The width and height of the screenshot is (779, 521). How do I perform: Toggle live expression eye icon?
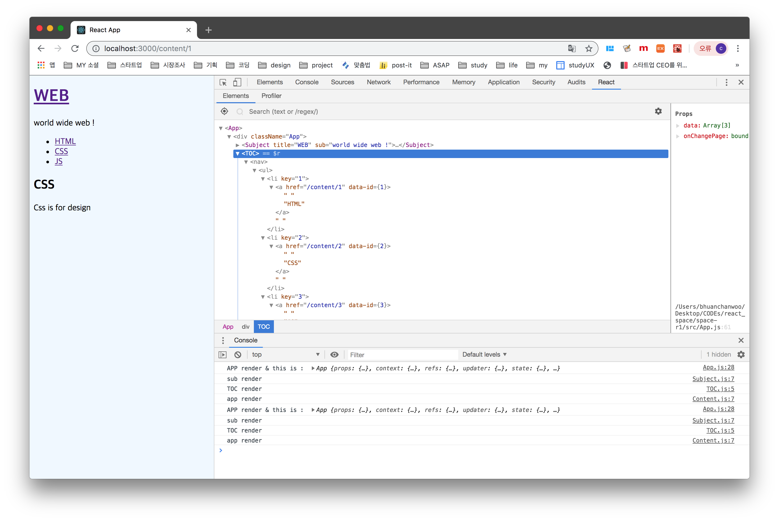334,355
